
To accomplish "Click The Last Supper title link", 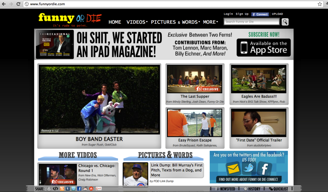I will 195,96.
